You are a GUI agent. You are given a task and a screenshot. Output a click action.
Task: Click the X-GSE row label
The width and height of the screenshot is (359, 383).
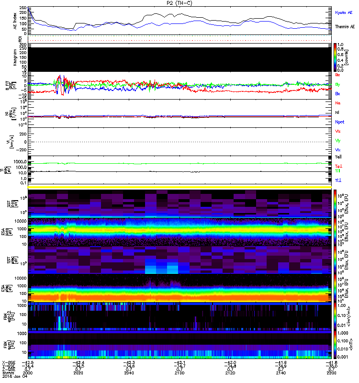pos(9,362)
